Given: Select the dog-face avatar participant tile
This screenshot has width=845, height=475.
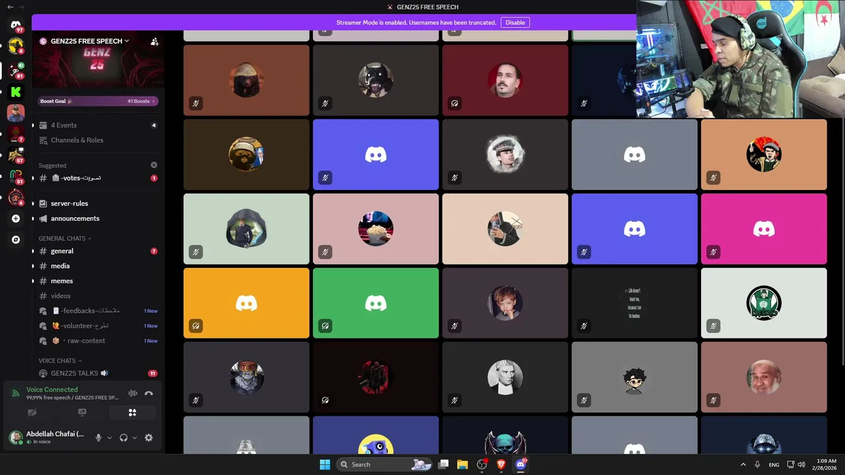Looking at the screenshot, I should click(376, 80).
